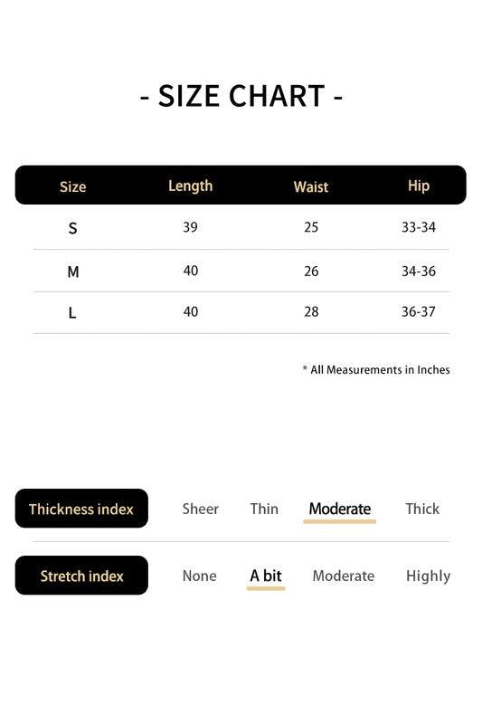482x724 pixels.
Task: Choose Highly stretch option
Action: tap(428, 576)
